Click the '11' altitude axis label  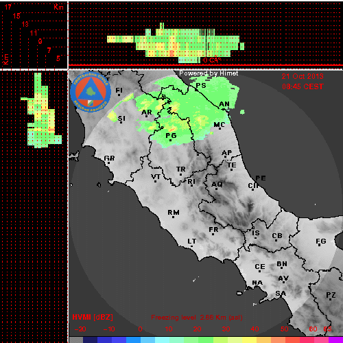click(x=34, y=33)
